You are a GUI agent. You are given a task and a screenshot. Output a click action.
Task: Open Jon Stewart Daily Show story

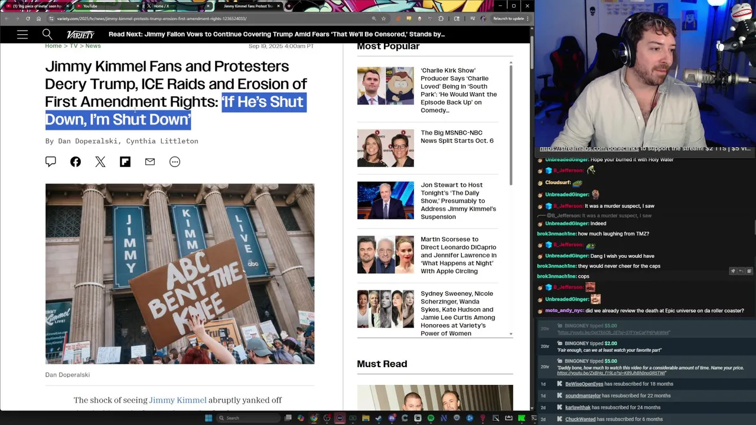(x=458, y=201)
